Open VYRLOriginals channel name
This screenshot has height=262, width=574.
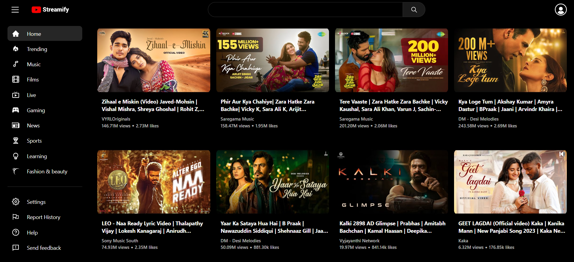pos(116,119)
